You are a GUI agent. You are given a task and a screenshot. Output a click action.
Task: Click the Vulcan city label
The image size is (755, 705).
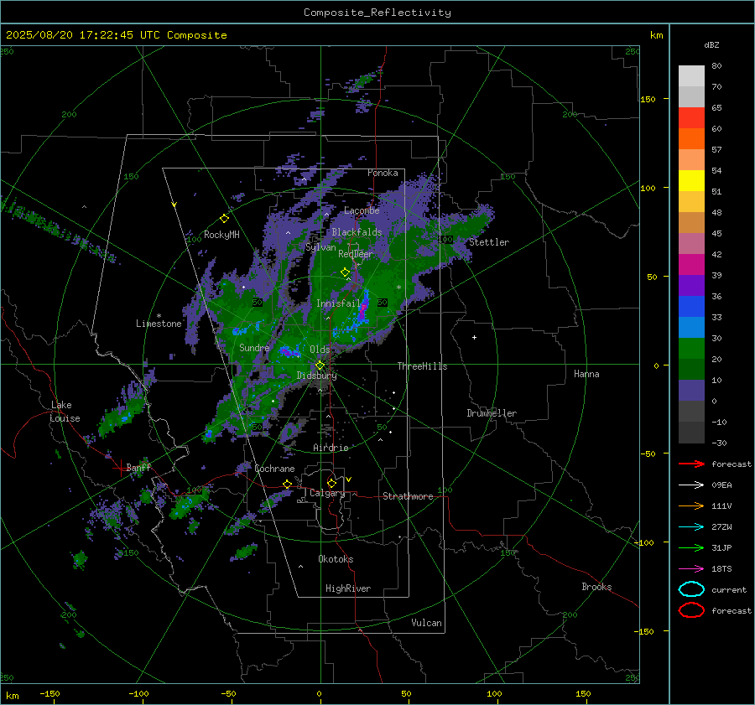[x=427, y=623]
